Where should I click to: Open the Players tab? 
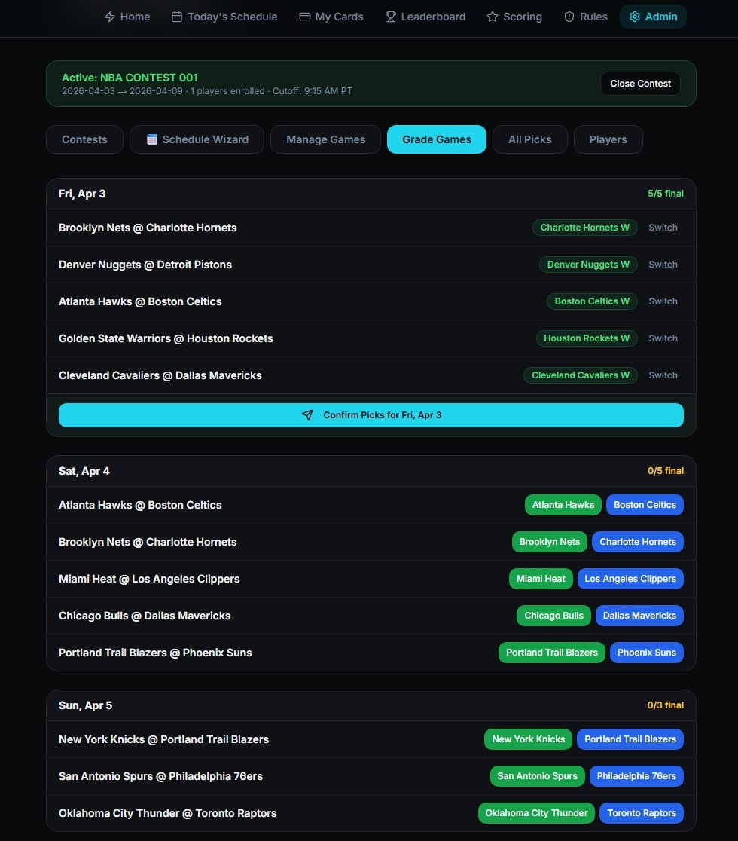[x=608, y=139]
